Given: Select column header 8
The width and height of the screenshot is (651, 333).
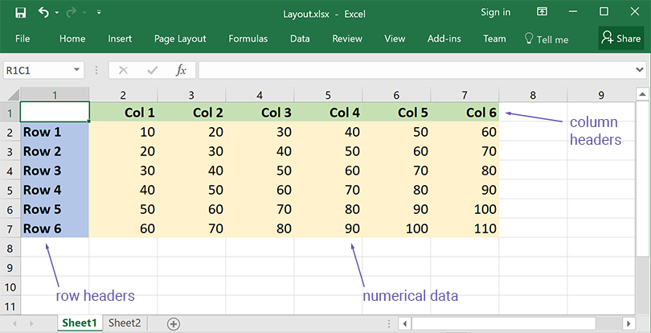Looking at the screenshot, I should [x=533, y=95].
